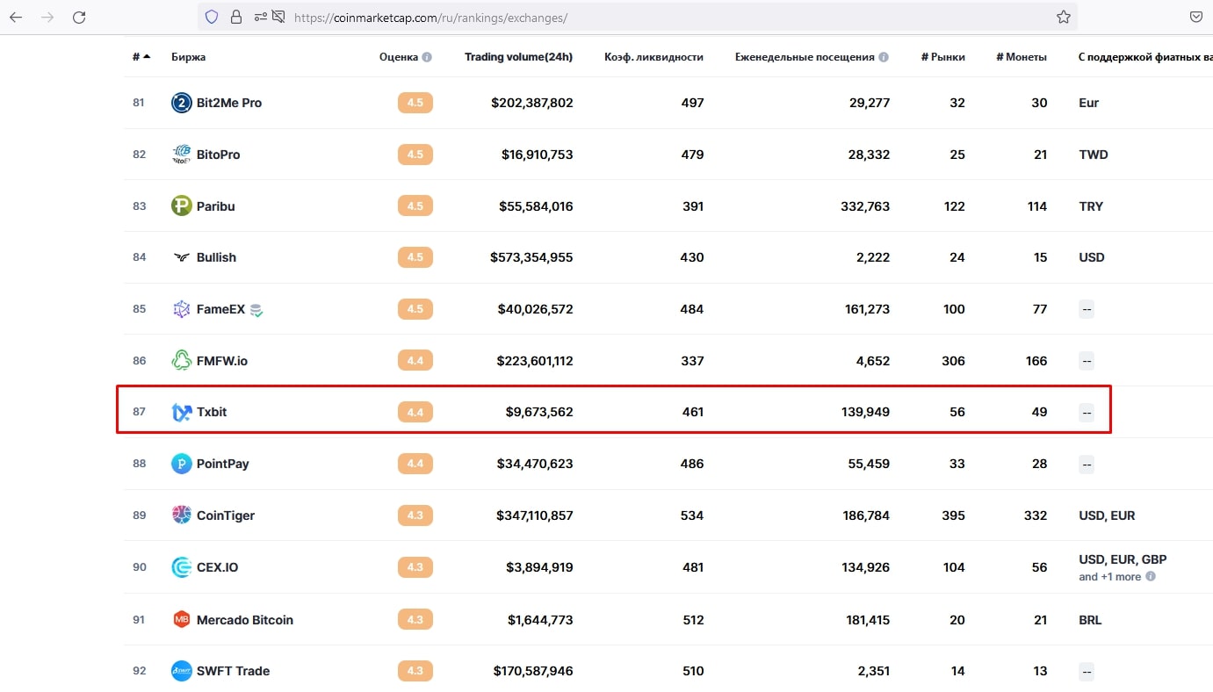This screenshot has height=692, width=1213.
Task: Open the FMFW.io exchange logo
Action: coord(181,361)
